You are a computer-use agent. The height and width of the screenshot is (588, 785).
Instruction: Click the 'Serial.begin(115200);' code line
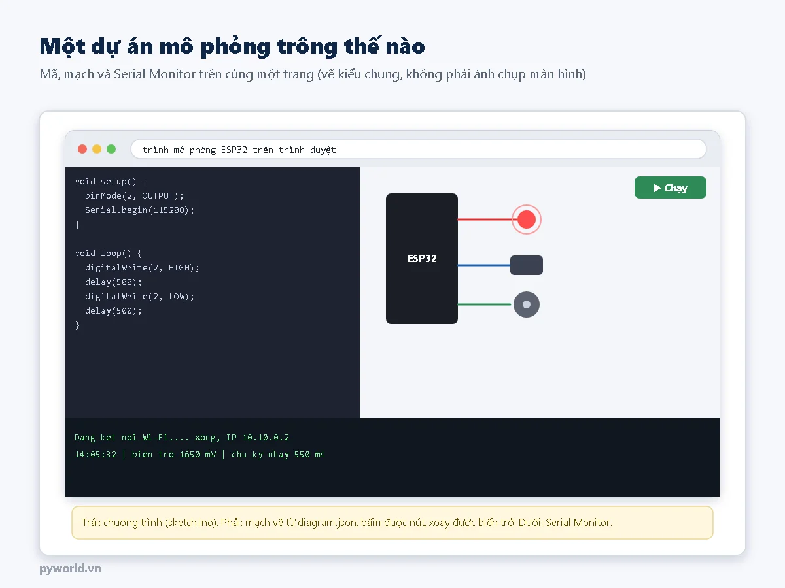pyautogui.click(x=140, y=210)
